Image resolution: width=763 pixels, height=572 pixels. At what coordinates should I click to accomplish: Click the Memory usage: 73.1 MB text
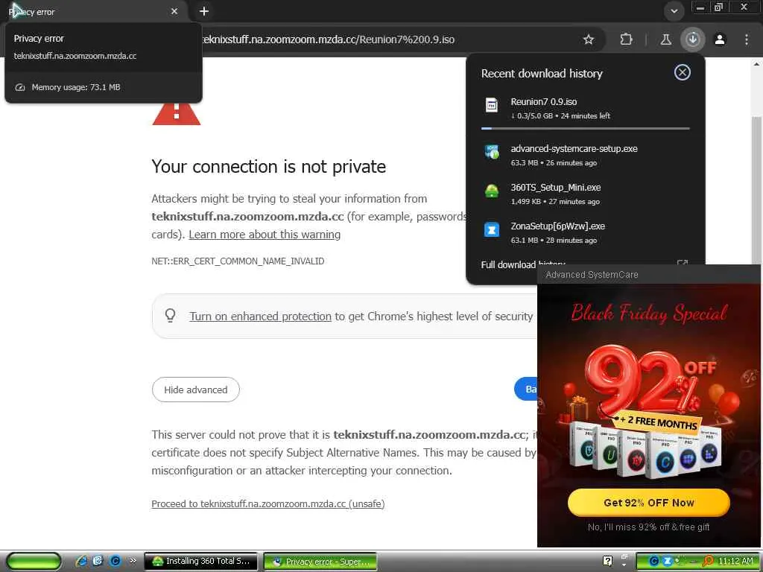76,87
